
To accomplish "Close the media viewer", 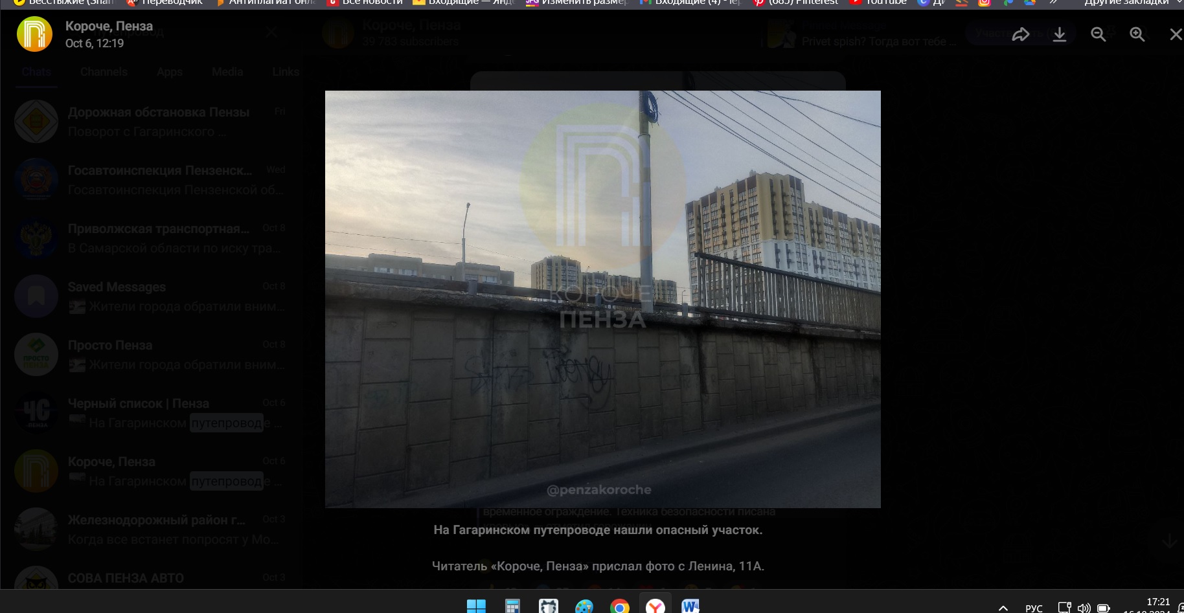I will pyautogui.click(x=1175, y=35).
